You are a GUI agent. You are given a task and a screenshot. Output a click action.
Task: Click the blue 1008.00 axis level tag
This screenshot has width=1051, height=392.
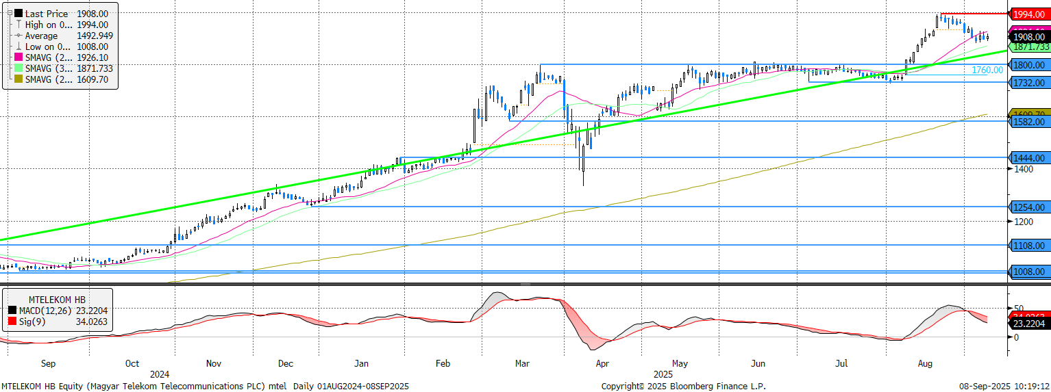[1028, 272]
